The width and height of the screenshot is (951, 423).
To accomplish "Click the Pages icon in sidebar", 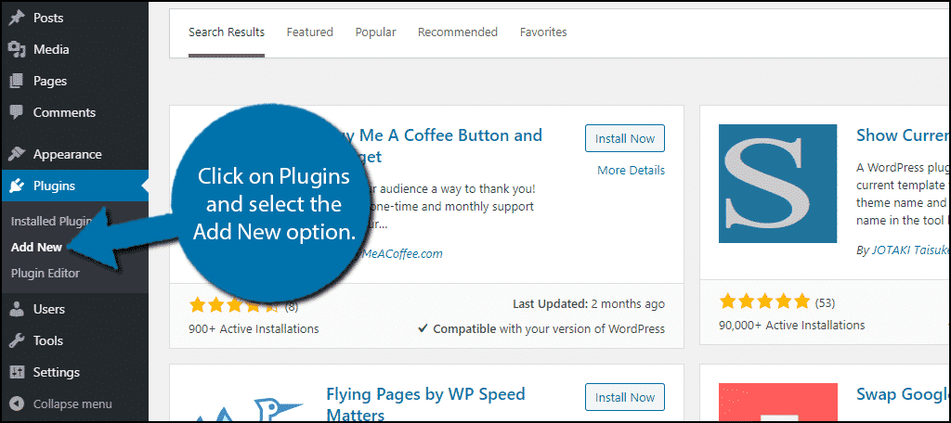I will pyautogui.click(x=17, y=82).
